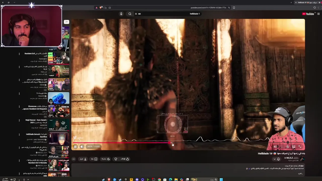The width and height of the screenshot is (322, 181).
Task: Dislike the video with thumbs down
Action: click(116, 159)
